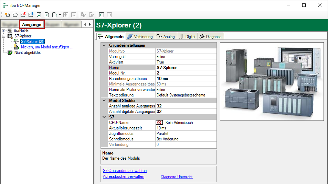328x184 pixels.
Task: Click the save disk toolbar icon
Action: coord(39,15)
